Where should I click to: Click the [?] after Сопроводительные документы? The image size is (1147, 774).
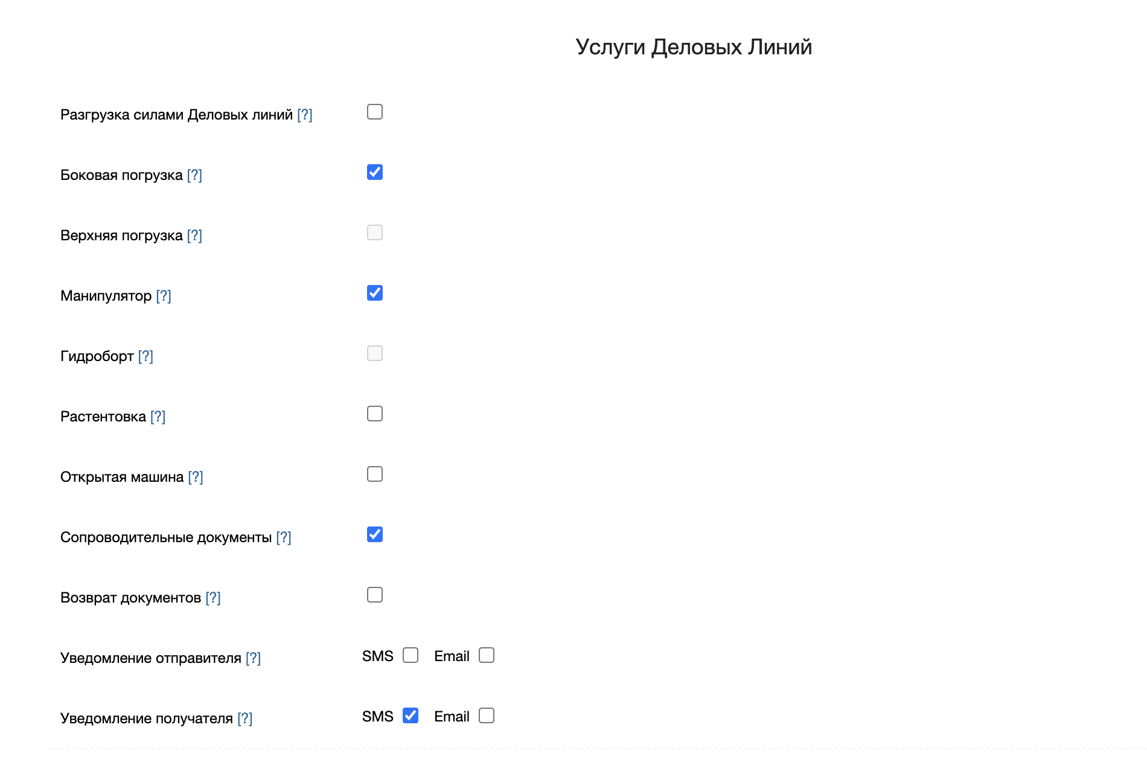pyautogui.click(x=284, y=537)
